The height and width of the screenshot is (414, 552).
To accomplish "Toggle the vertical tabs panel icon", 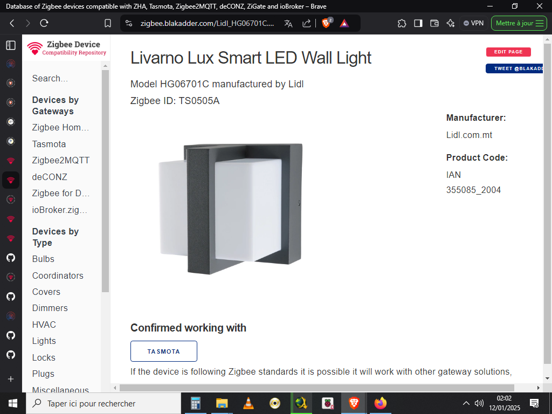I will coord(11,45).
